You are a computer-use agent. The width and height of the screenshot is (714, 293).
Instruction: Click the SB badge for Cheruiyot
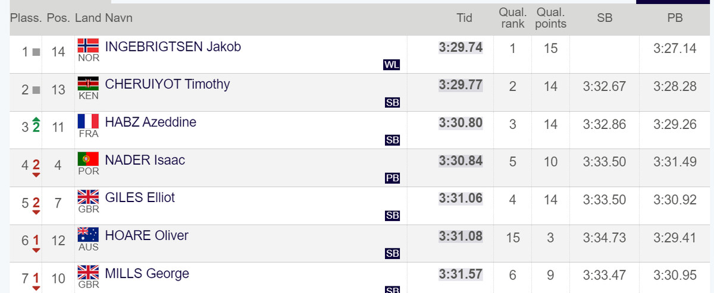click(392, 103)
